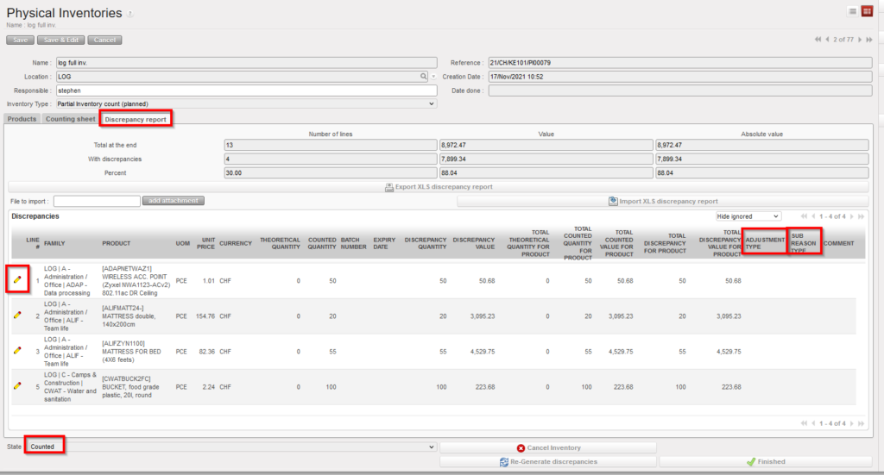
Task: Click Cancel Inventory button
Action: (548, 447)
